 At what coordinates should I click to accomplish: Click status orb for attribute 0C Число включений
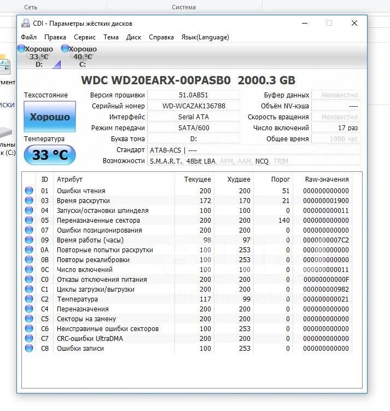click(x=29, y=269)
